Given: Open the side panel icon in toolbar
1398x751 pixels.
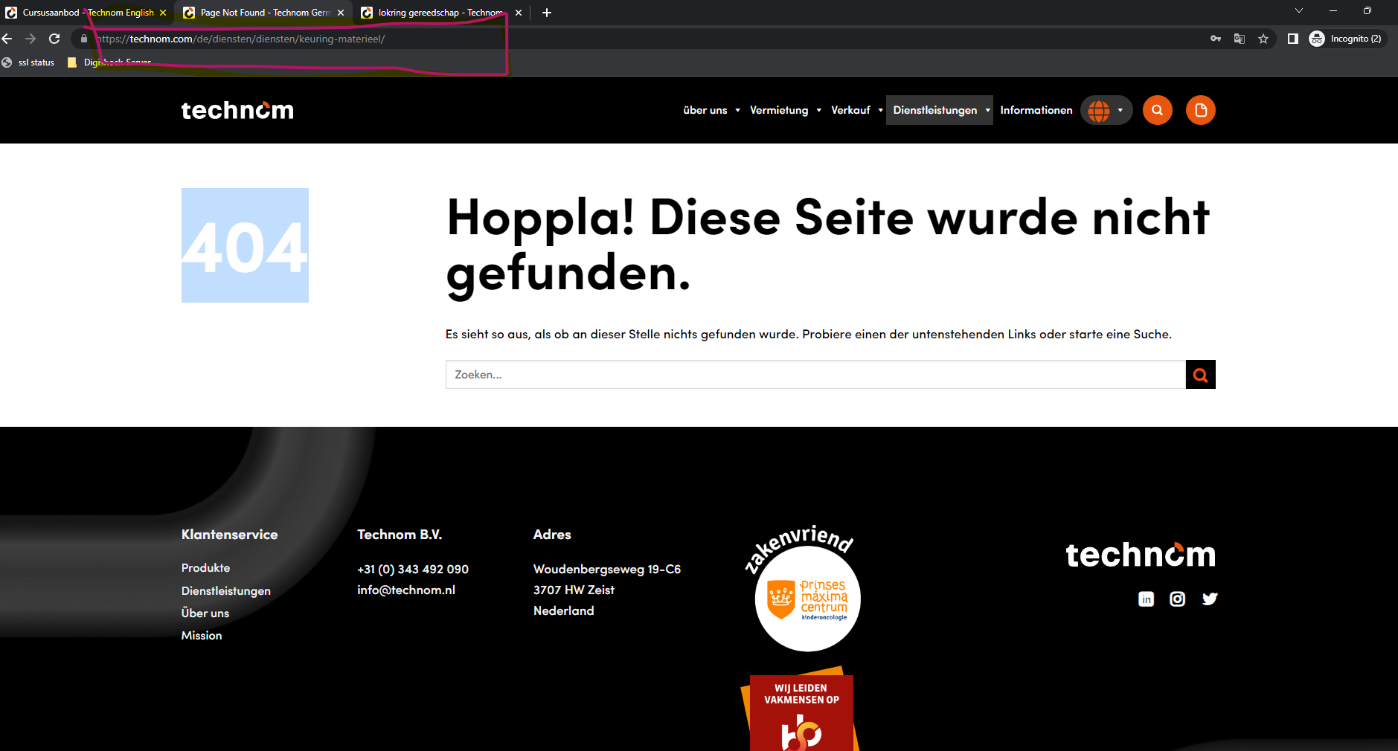Looking at the screenshot, I should (x=1293, y=39).
